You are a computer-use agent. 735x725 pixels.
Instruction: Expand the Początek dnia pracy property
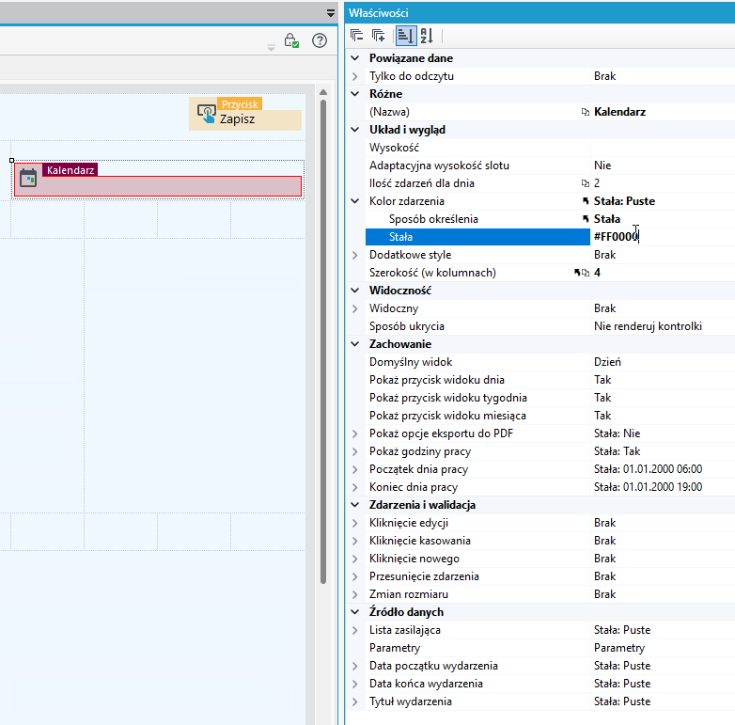[355, 469]
